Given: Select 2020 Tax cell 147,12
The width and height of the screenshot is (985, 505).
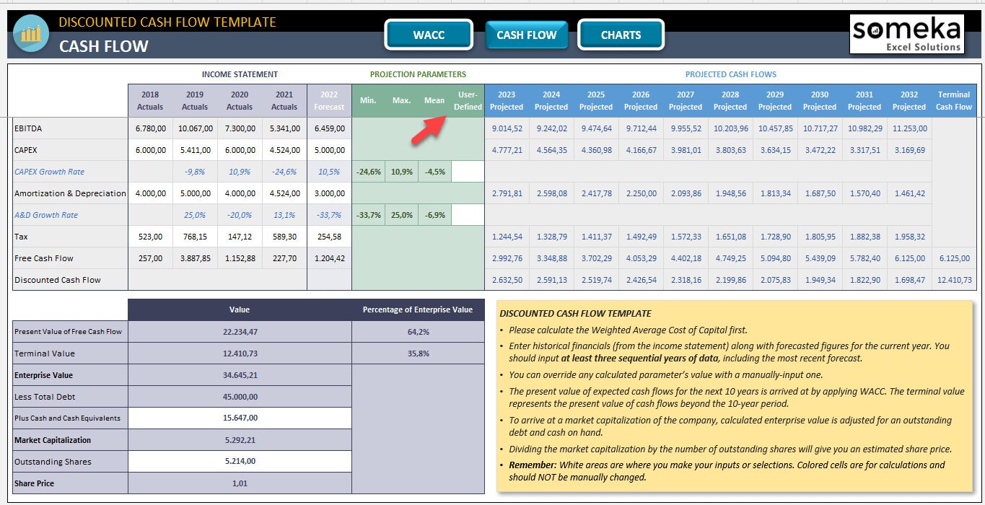Looking at the screenshot, I should tap(240, 237).
